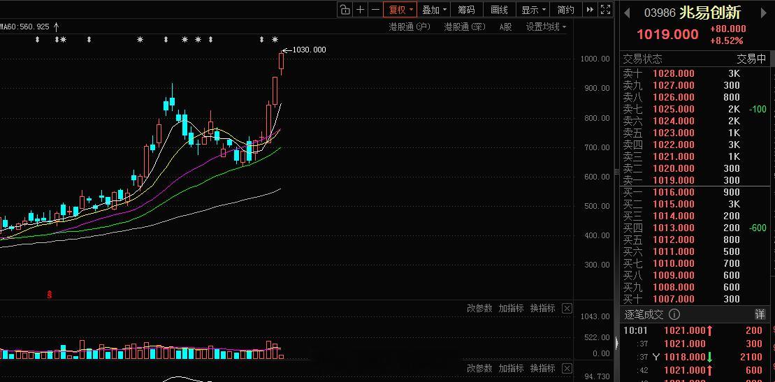Open the 复权 dropdown
Screen dimensions: 775x382
pos(400,9)
